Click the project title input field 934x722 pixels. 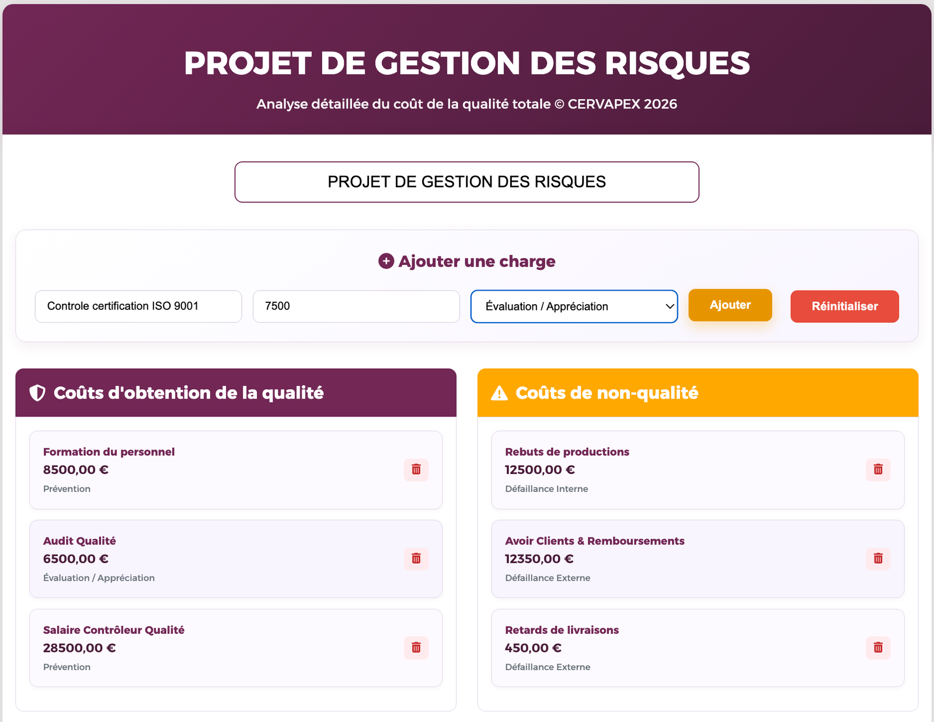click(x=466, y=182)
